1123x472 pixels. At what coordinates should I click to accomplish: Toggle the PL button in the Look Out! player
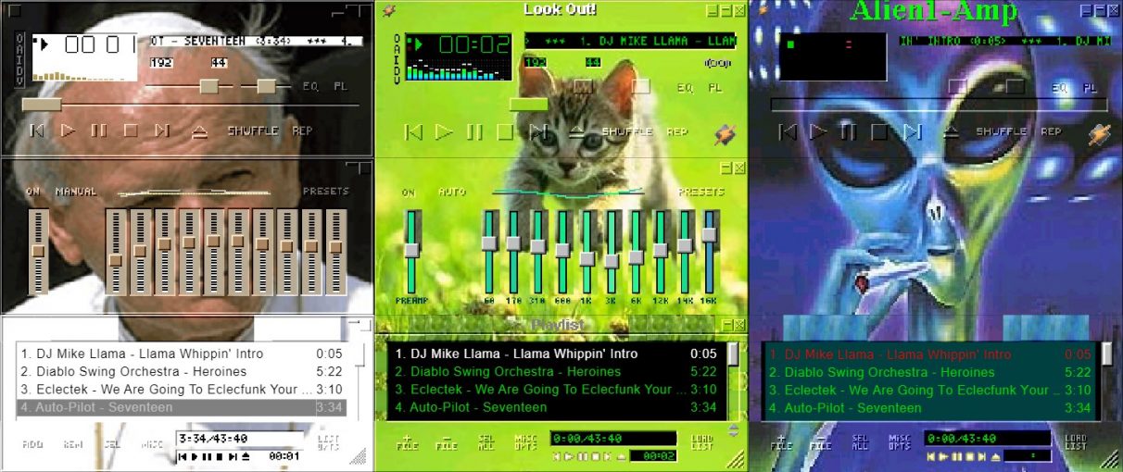715,88
